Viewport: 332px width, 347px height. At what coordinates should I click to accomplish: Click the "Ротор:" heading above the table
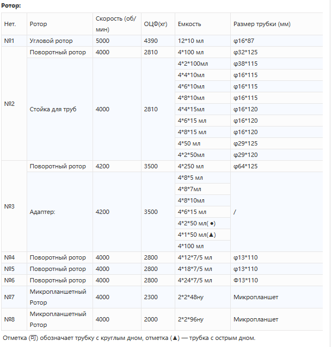click(11, 5)
